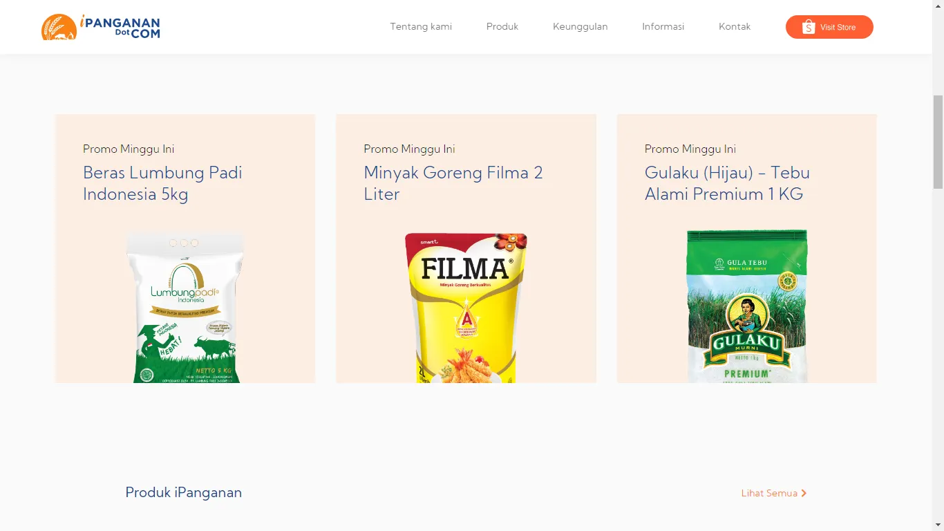The width and height of the screenshot is (944, 531).
Task: Navigate to Kontak in the top menu
Action: pos(735,27)
